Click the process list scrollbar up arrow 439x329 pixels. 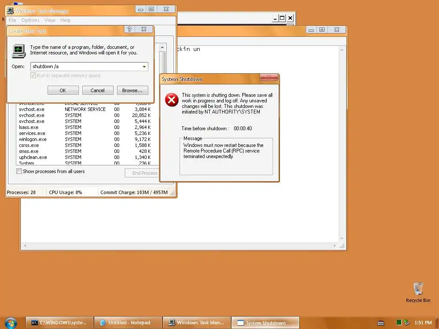[162, 47]
